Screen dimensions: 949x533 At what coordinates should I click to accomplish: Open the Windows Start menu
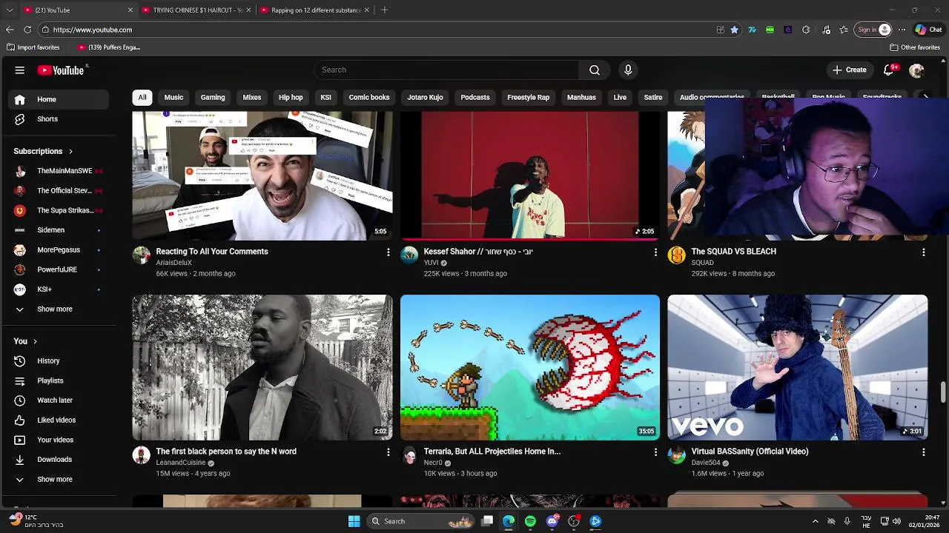(x=354, y=521)
